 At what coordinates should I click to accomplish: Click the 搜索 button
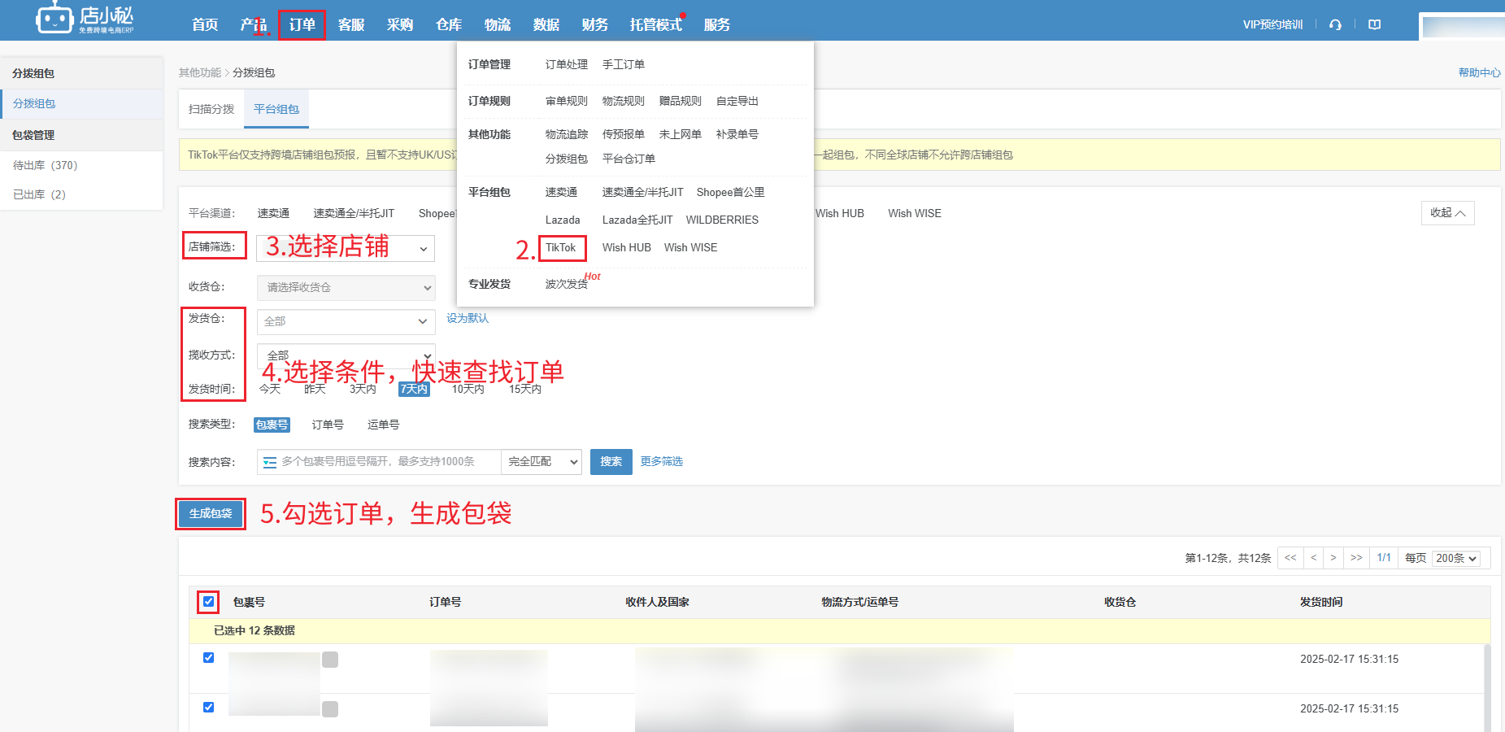click(611, 462)
